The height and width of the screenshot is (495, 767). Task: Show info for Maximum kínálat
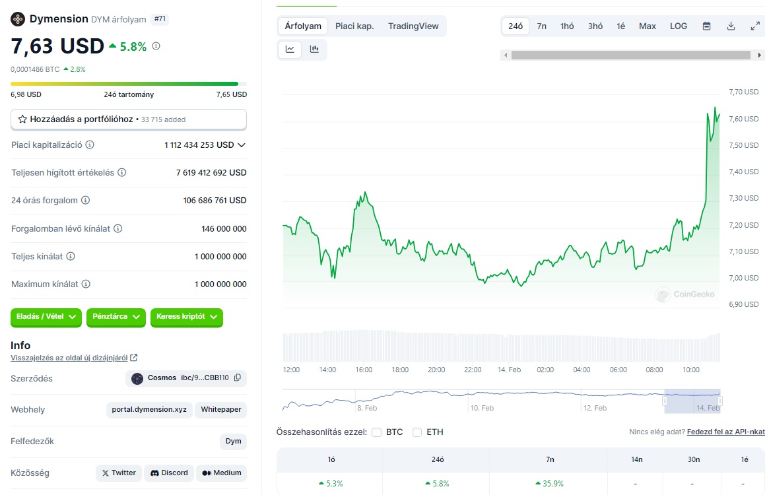tap(86, 284)
